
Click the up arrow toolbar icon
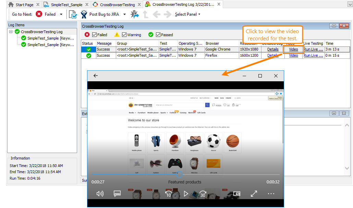point(146,14)
